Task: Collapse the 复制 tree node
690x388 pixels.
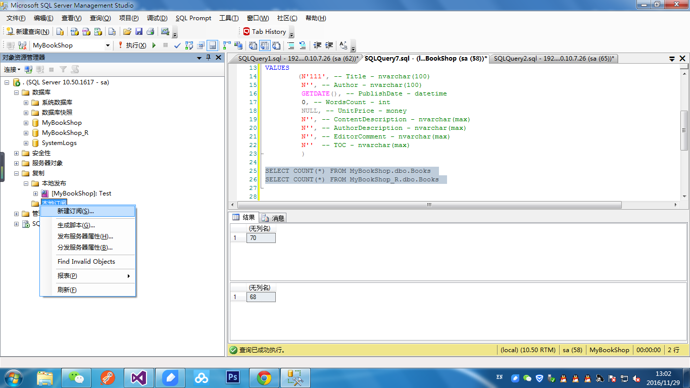Action: (17, 173)
